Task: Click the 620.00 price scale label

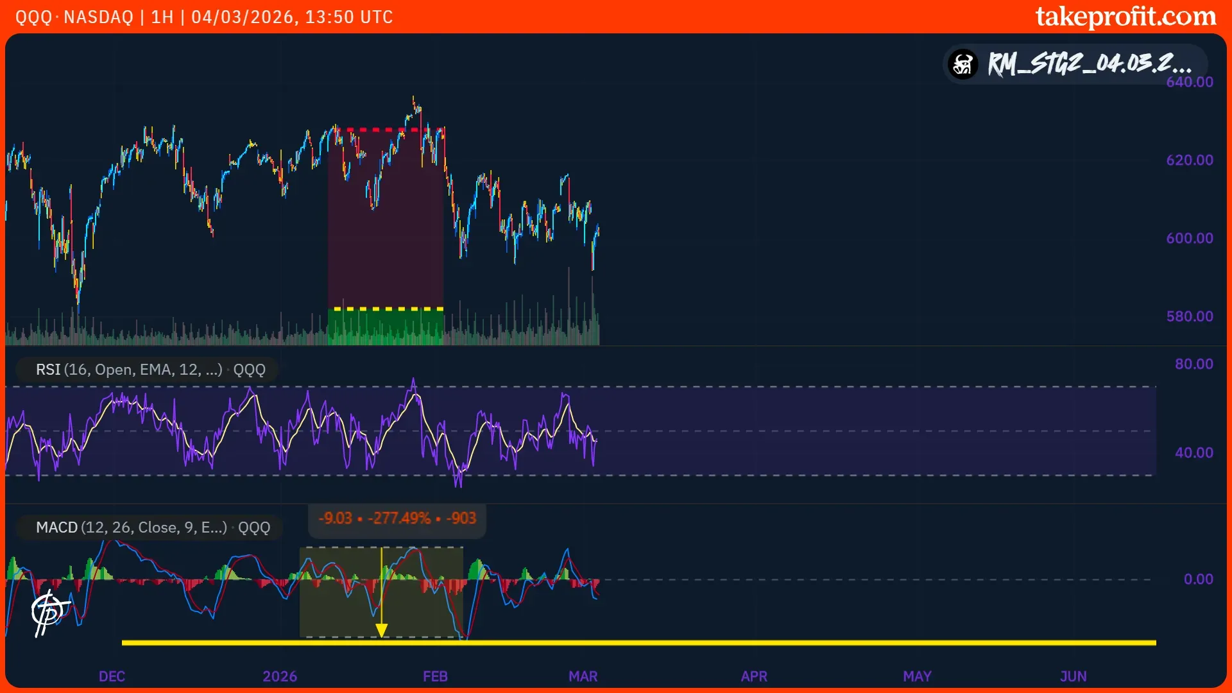Action: pyautogui.click(x=1189, y=160)
